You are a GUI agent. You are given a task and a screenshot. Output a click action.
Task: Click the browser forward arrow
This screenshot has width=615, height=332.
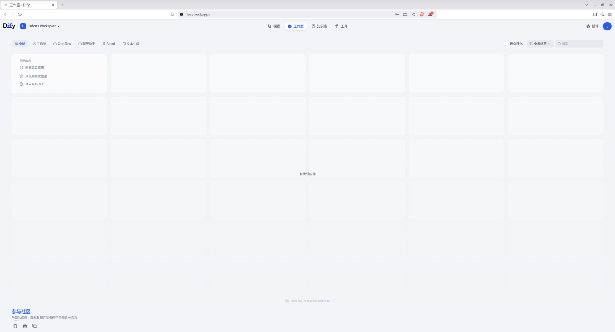[x=12, y=15]
